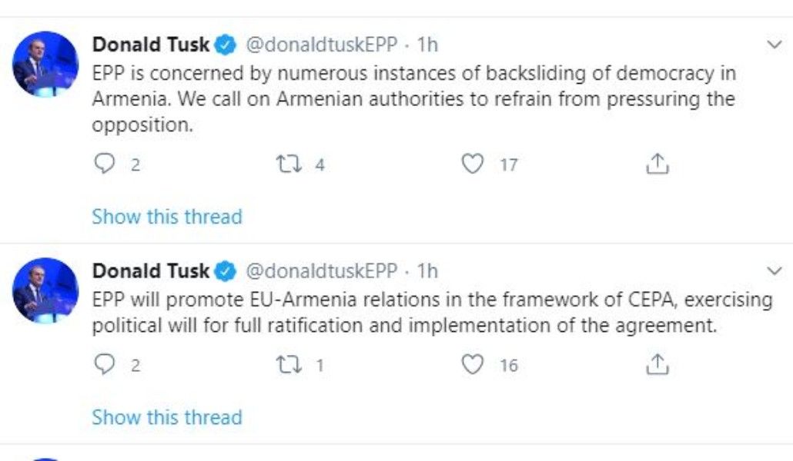Expand the second tweet's options chevron

tap(775, 271)
